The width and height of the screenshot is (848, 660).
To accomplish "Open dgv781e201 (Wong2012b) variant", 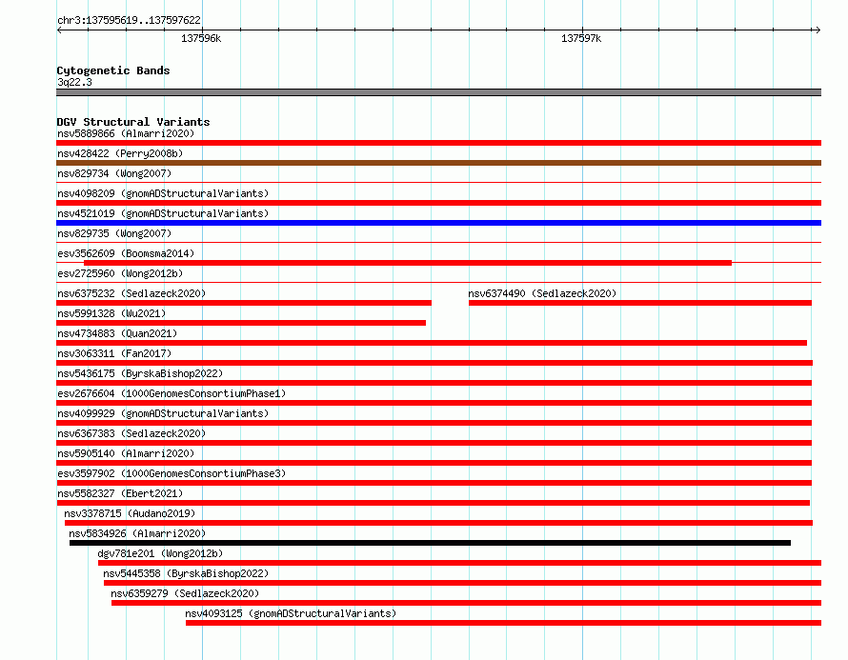I will (x=160, y=553).
